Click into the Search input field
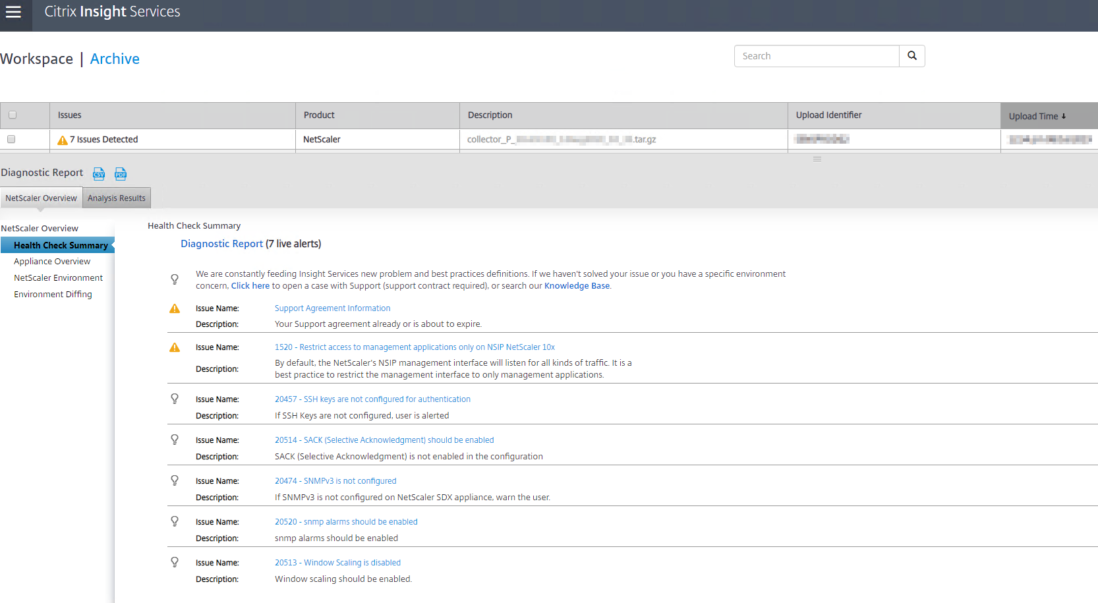 (817, 56)
